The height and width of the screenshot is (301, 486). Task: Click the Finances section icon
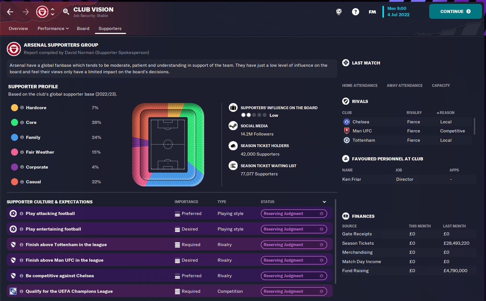point(346,216)
